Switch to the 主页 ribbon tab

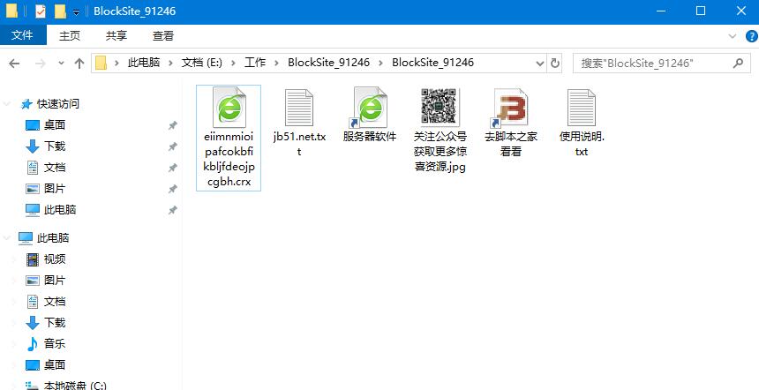(70, 36)
